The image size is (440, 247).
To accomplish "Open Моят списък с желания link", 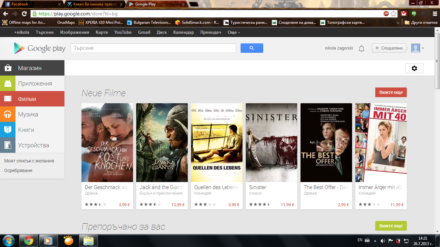I will pyautogui.click(x=29, y=161).
